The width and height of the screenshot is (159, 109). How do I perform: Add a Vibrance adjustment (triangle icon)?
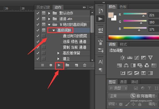(x=150, y=57)
